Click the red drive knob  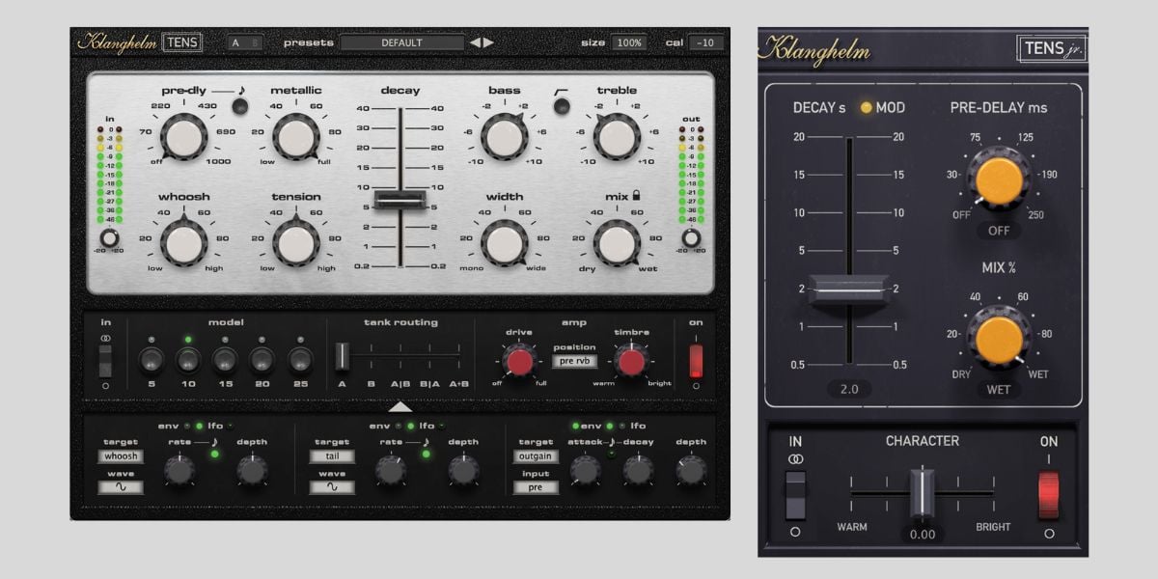(x=519, y=362)
